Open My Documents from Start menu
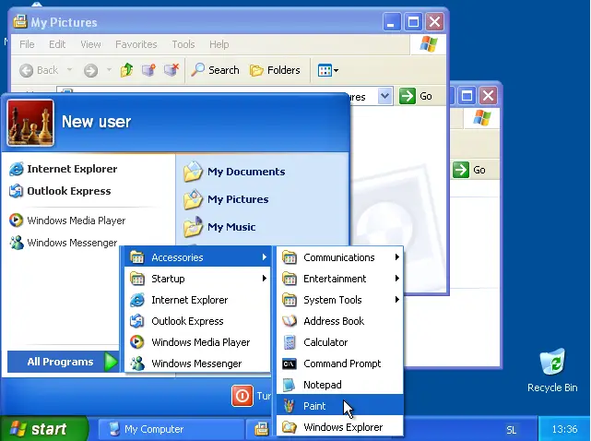Image resolution: width=591 pixels, height=441 pixels. tap(234, 172)
